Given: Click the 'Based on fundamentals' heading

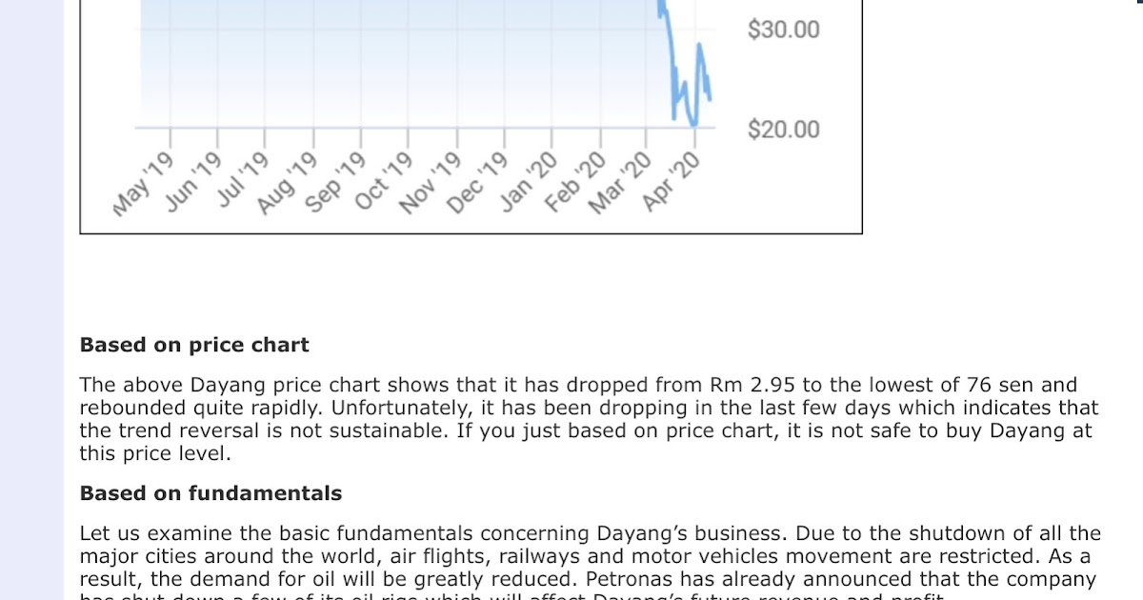Looking at the screenshot, I should pyautogui.click(x=211, y=493).
